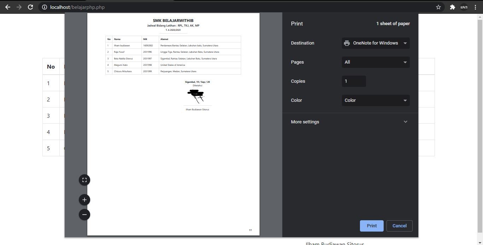The image size is (483, 245).
Task: Cancel the print dialog
Action: click(x=400, y=226)
